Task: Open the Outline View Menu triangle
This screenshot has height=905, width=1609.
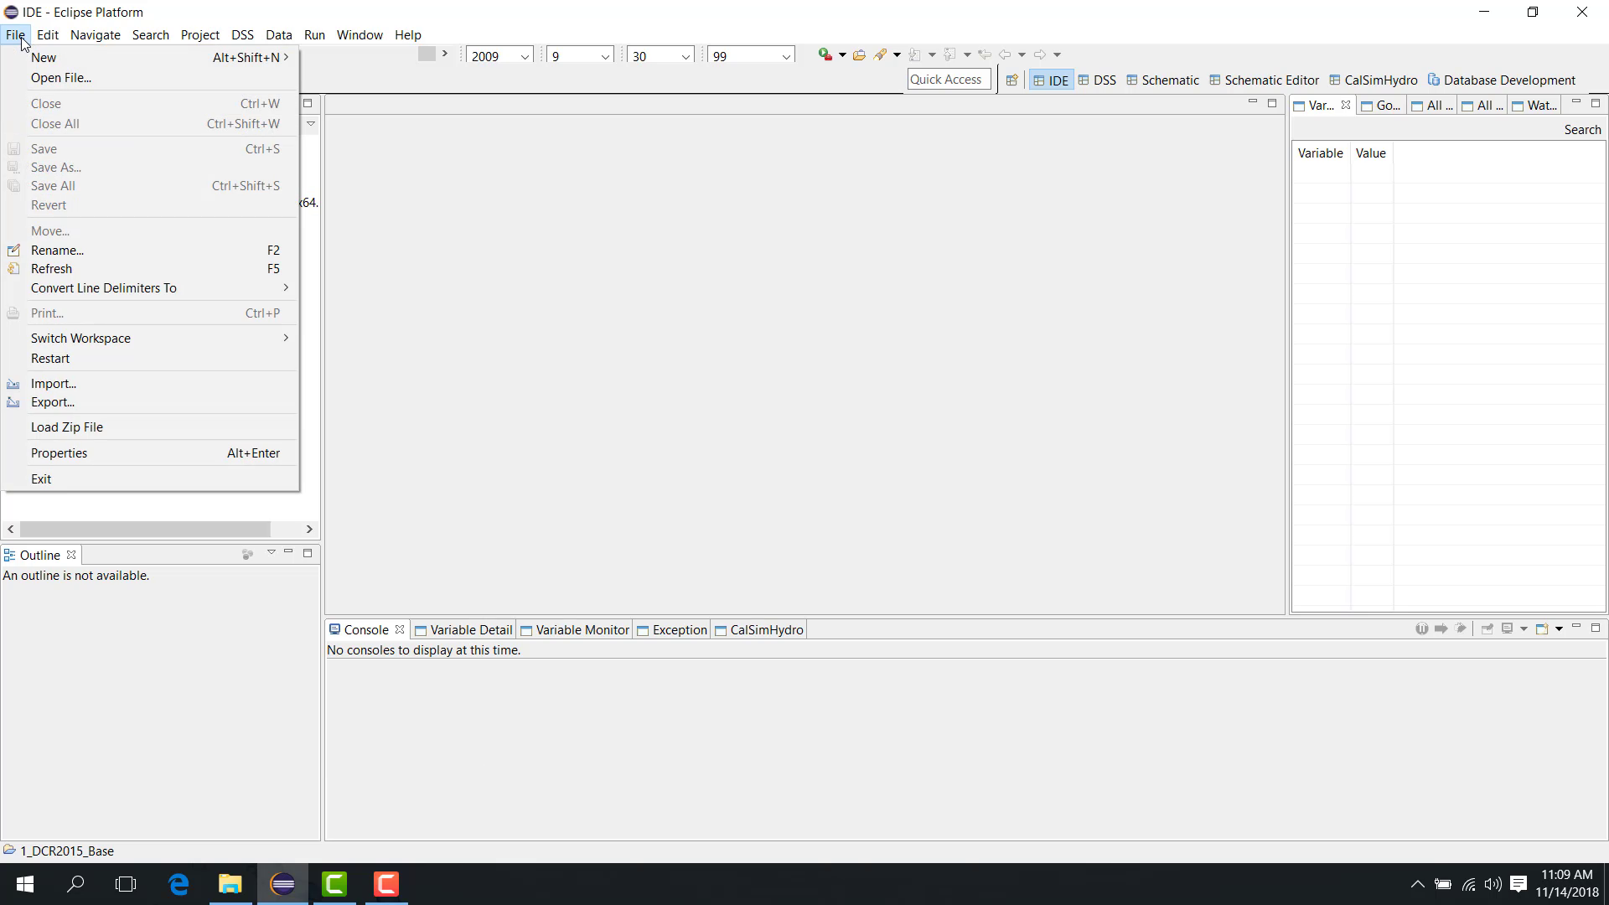Action: [x=271, y=553]
